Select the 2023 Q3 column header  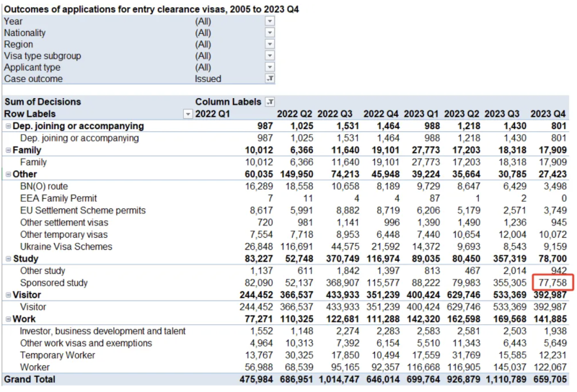[502, 114]
